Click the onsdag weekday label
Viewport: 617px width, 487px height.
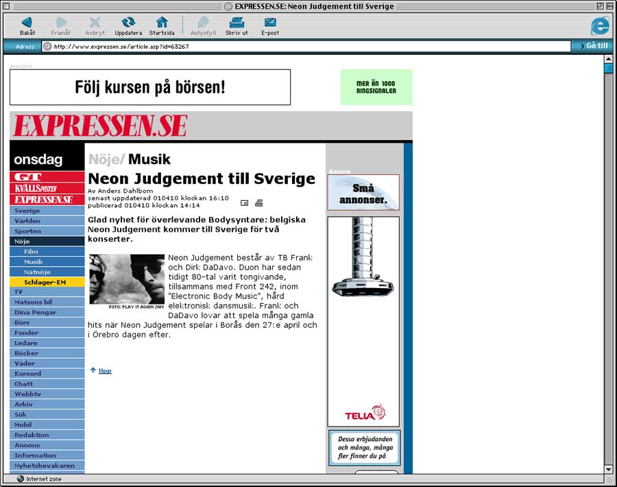pyautogui.click(x=38, y=159)
